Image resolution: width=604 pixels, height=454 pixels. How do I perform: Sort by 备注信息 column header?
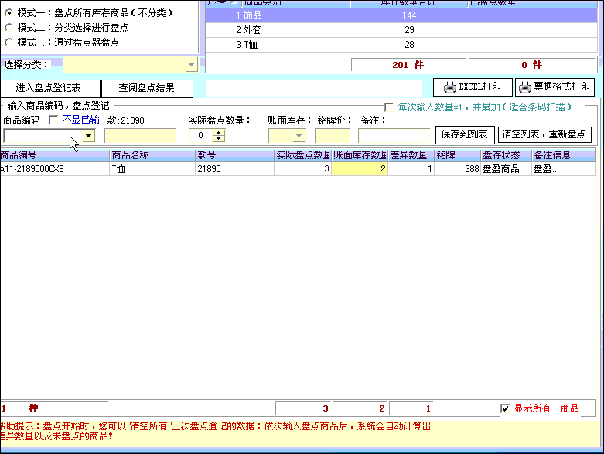(564, 155)
